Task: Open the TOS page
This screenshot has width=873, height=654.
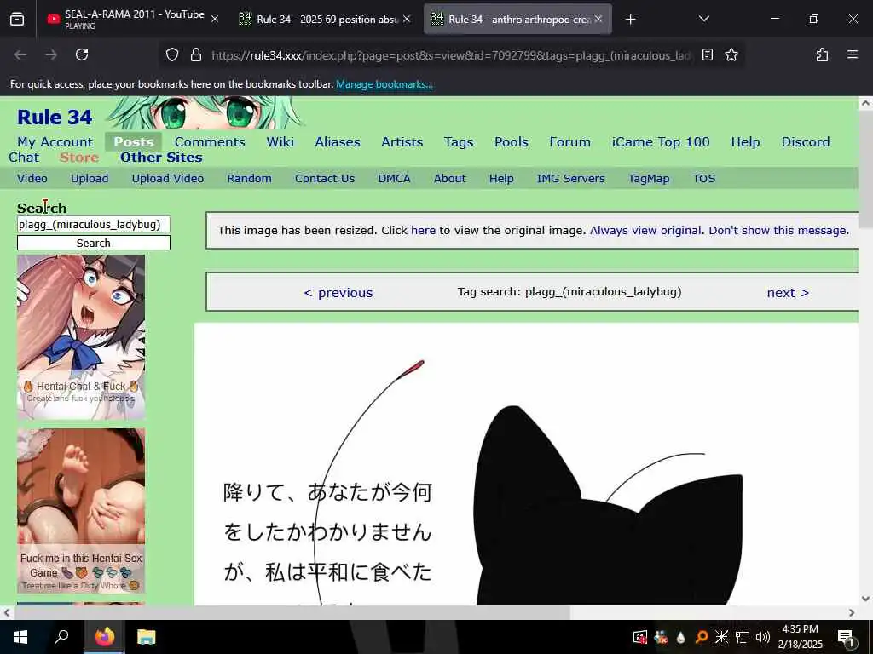Action: tap(703, 179)
